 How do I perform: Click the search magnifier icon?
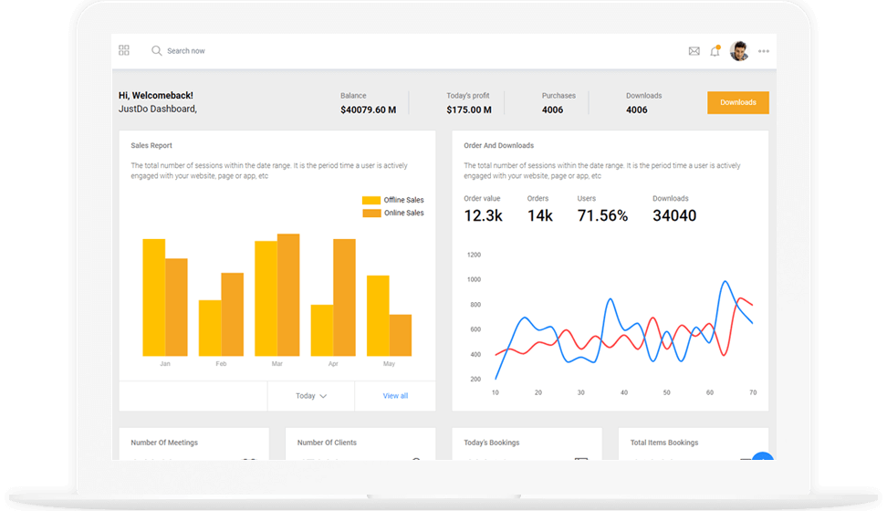157,51
